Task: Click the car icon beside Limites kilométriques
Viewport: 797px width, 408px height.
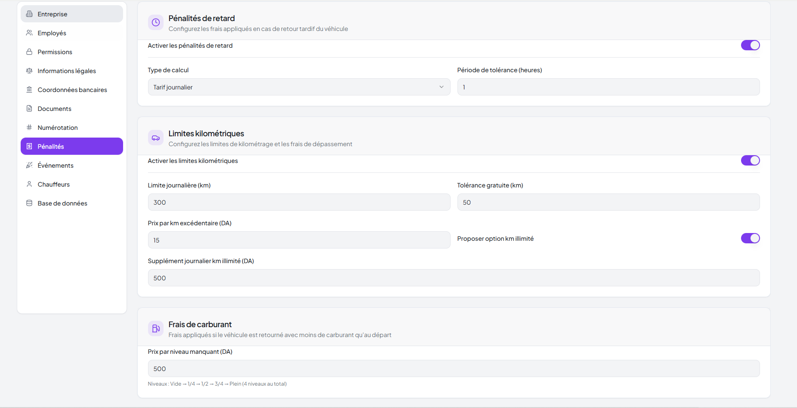Action: (156, 138)
